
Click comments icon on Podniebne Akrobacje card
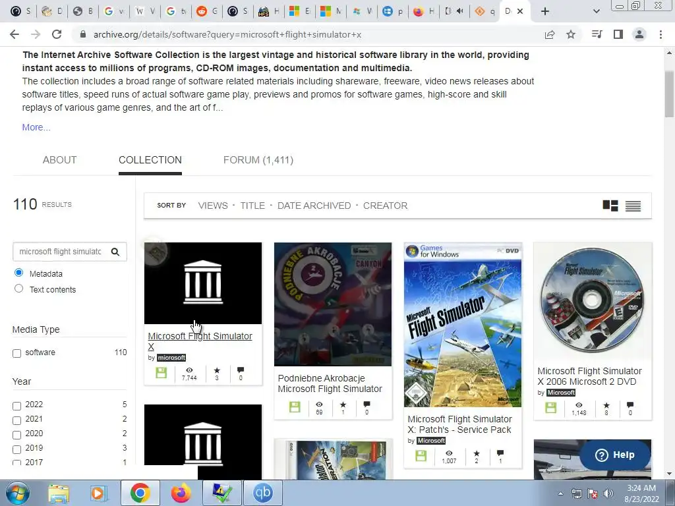367,405
